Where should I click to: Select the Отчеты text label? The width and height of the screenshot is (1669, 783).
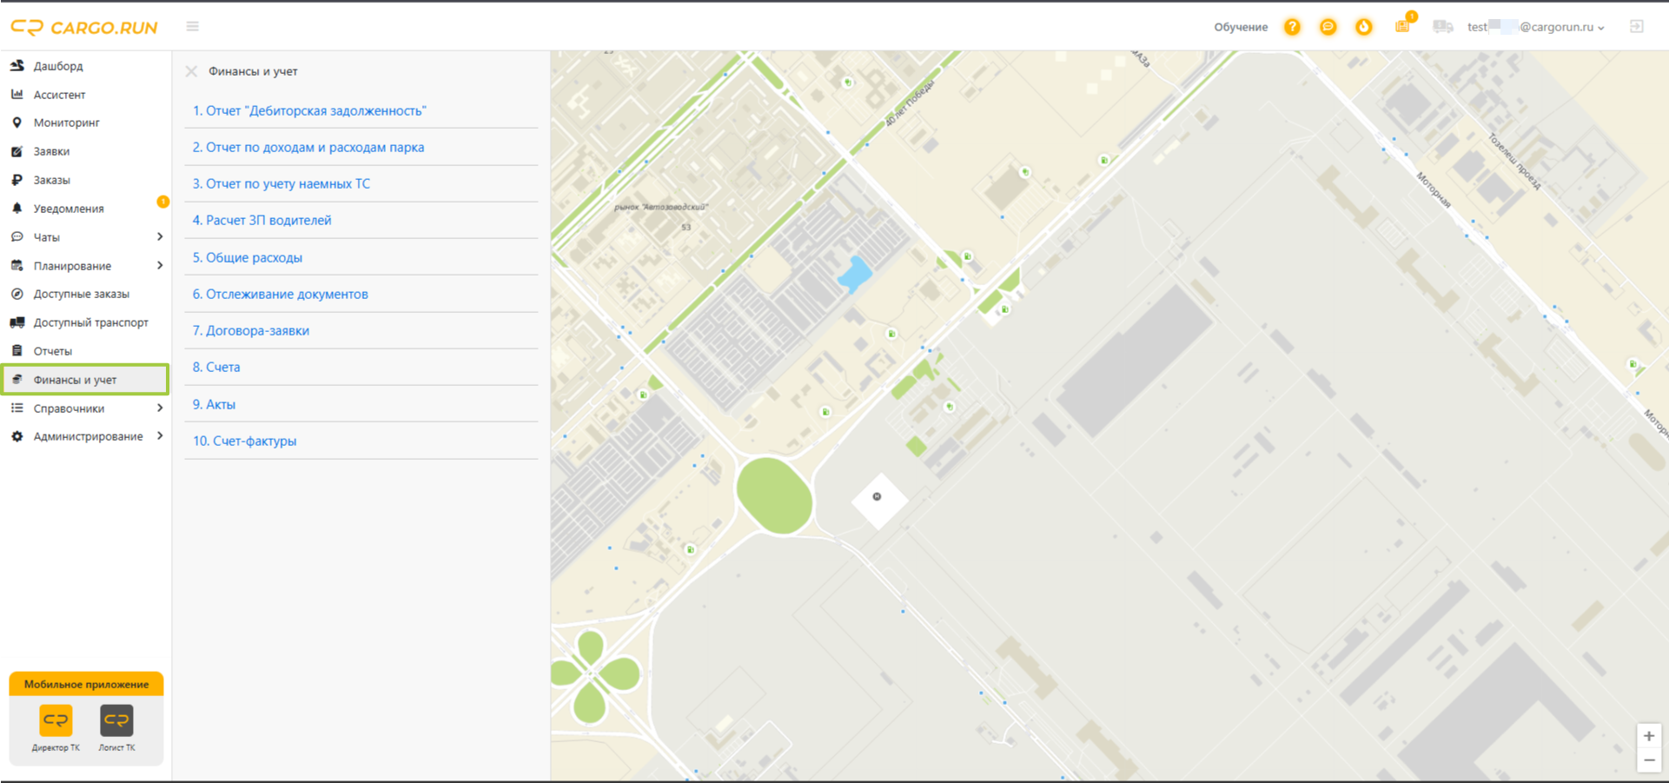coord(53,351)
